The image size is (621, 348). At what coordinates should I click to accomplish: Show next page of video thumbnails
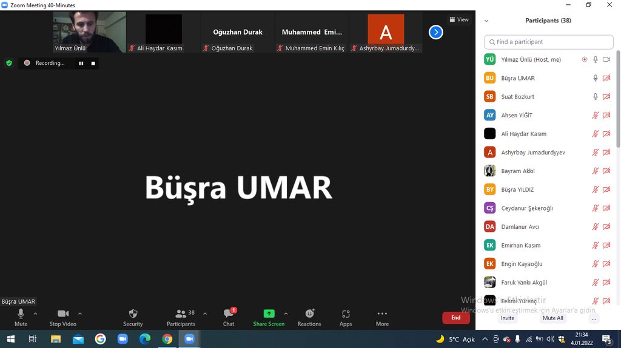435,32
